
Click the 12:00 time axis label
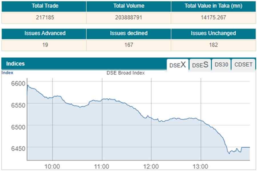pyautogui.click(x=151, y=166)
